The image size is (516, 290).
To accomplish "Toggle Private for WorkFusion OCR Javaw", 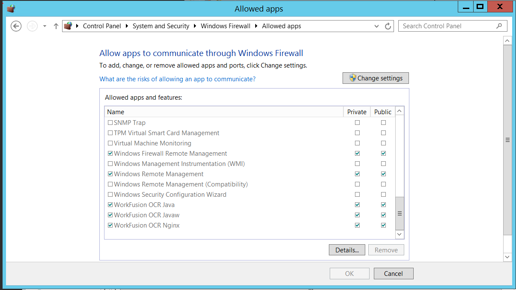I will coord(358,215).
